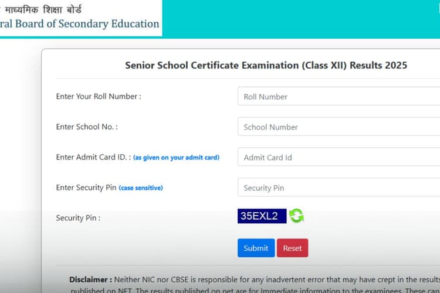440x293 pixels.
Task: Click the "Enter Security Pin" label
Action: click(x=86, y=188)
